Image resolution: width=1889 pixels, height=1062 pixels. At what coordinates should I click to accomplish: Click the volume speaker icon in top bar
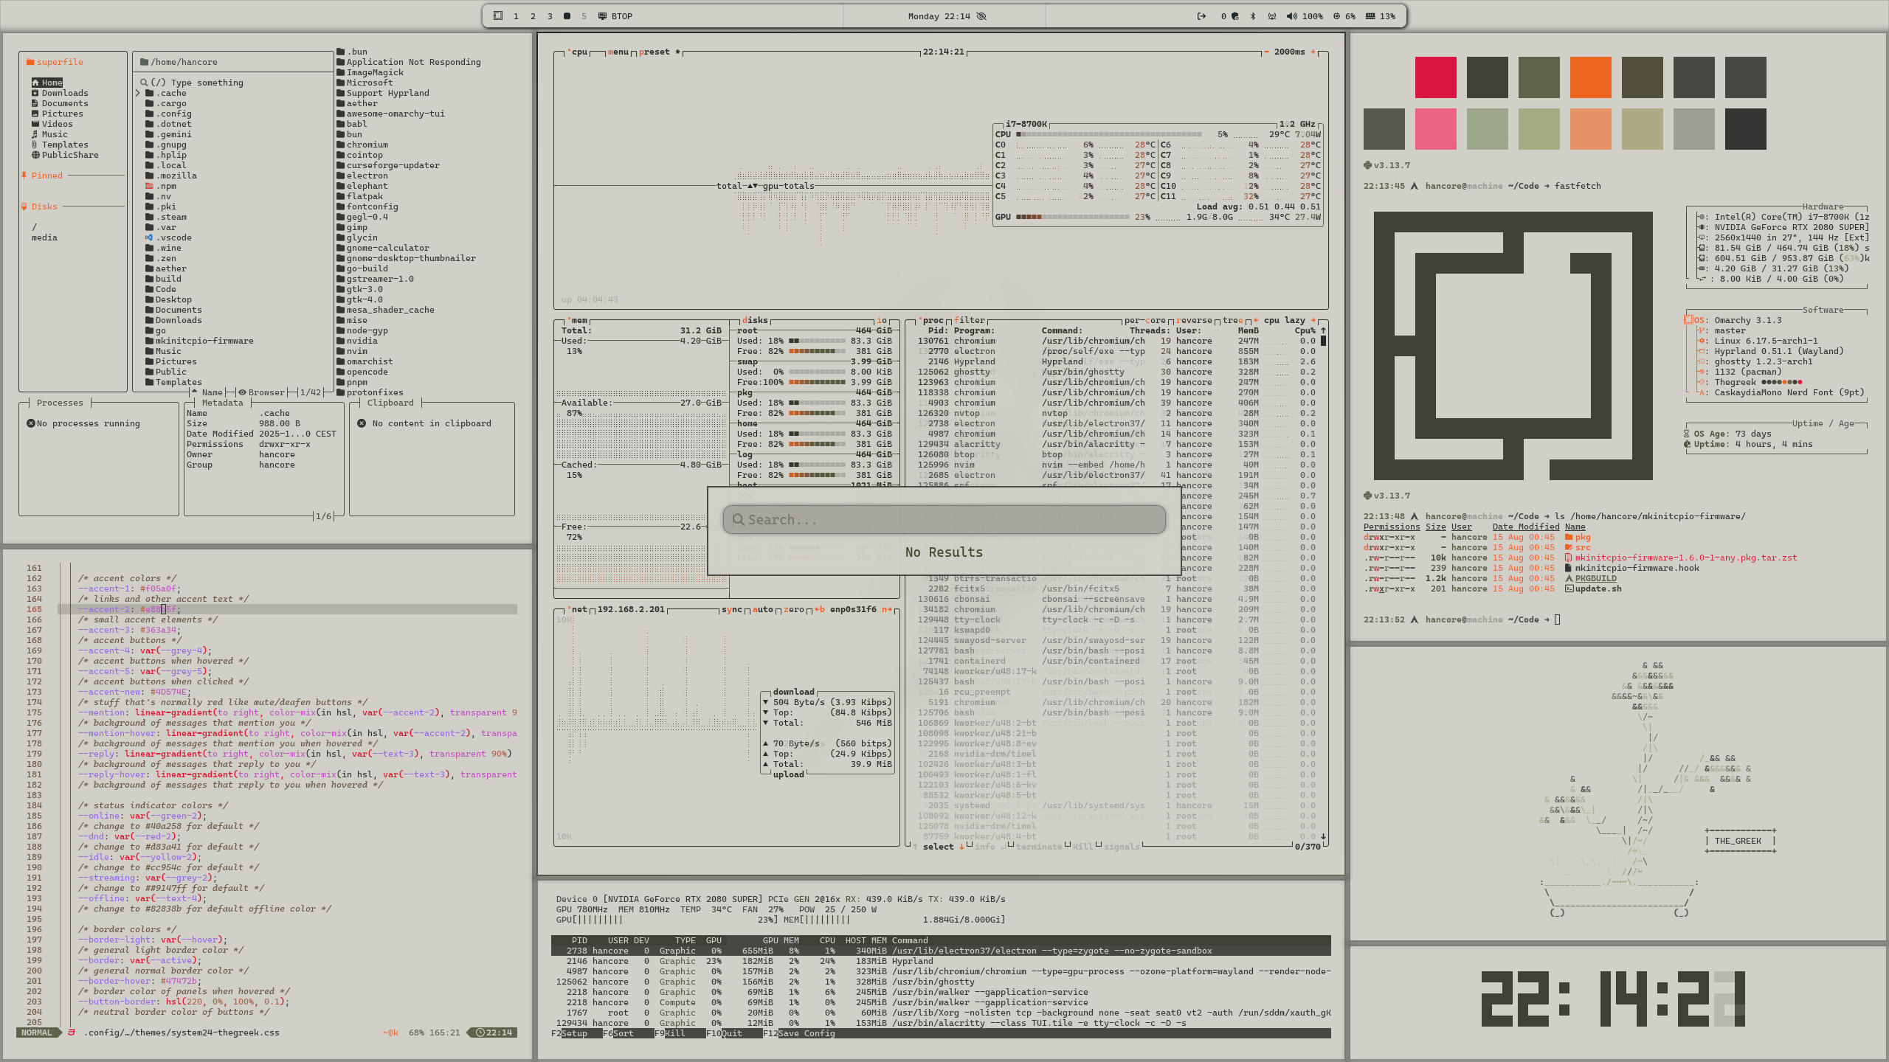(1291, 16)
